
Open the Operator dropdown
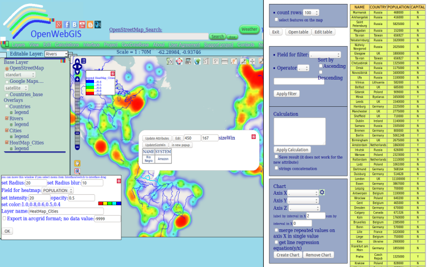pyautogui.click(x=303, y=68)
